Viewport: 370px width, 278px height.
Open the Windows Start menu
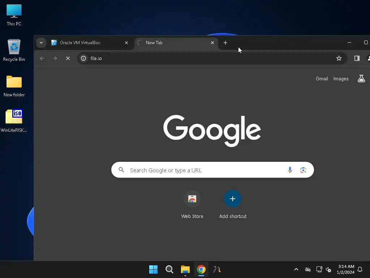[x=153, y=269]
